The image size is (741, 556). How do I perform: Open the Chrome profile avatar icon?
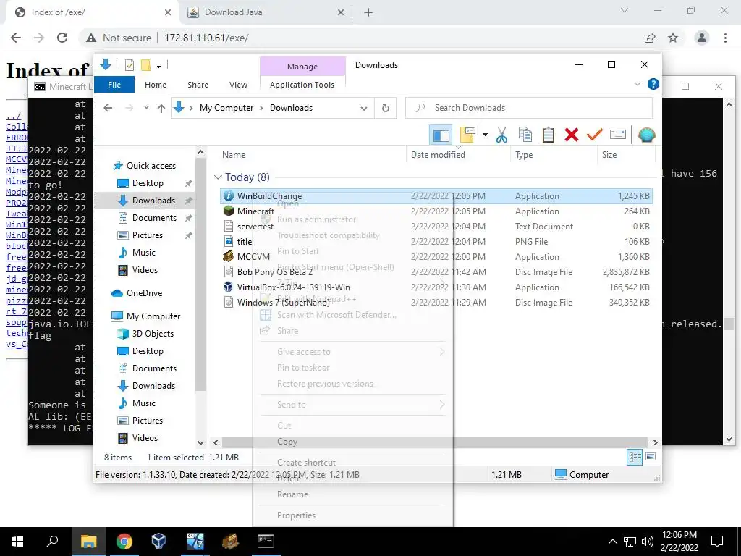pyautogui.click(x=702, y=38)
